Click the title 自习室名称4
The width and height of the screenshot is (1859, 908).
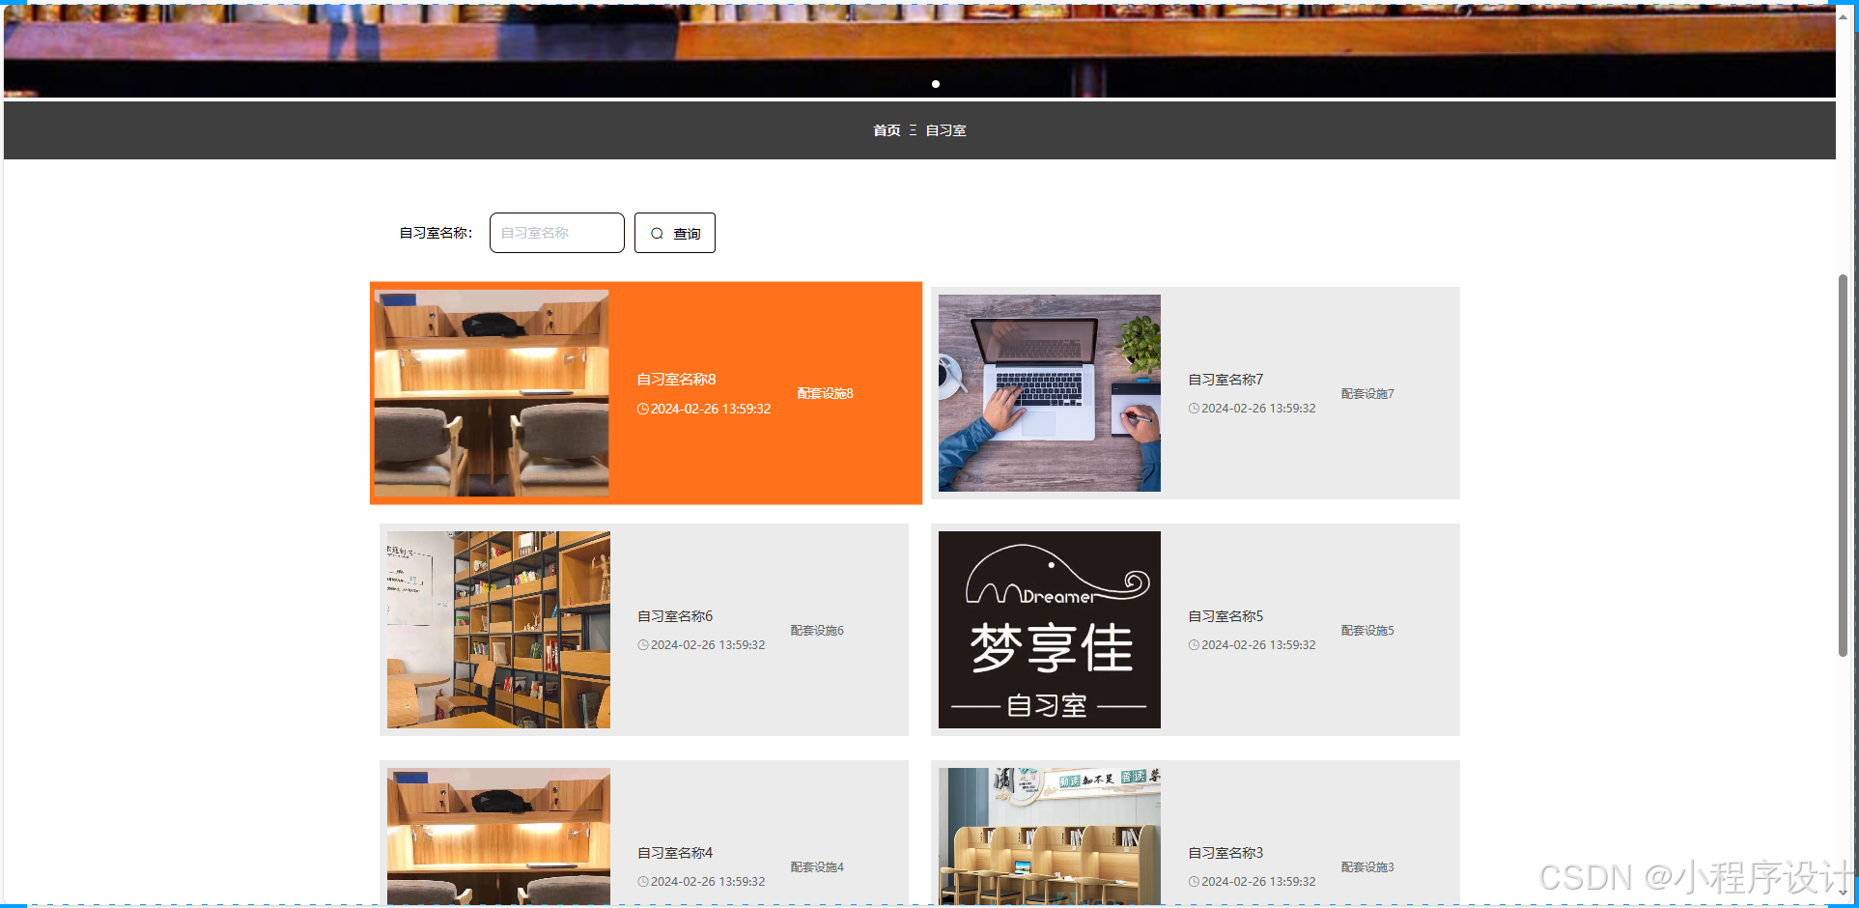coord(675,853)
